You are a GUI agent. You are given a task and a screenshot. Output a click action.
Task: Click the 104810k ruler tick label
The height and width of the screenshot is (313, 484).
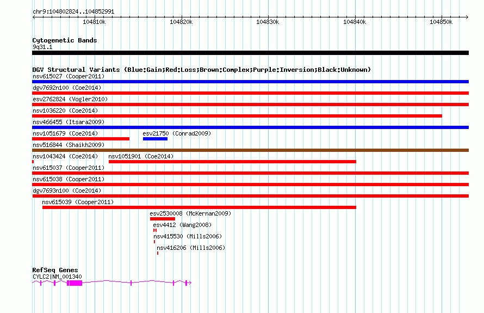click(x=94, y=22)
